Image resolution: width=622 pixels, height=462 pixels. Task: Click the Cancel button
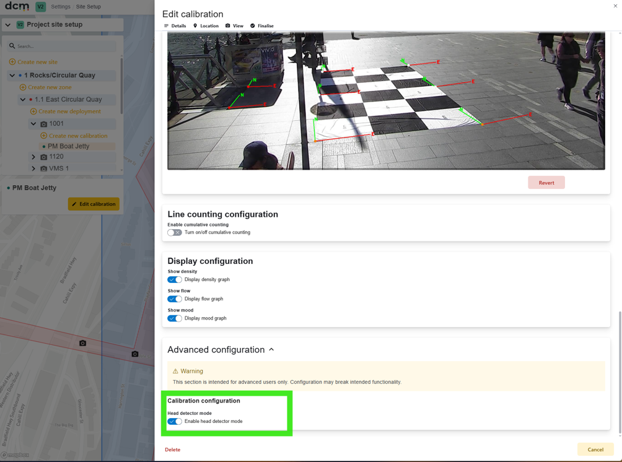595,450
